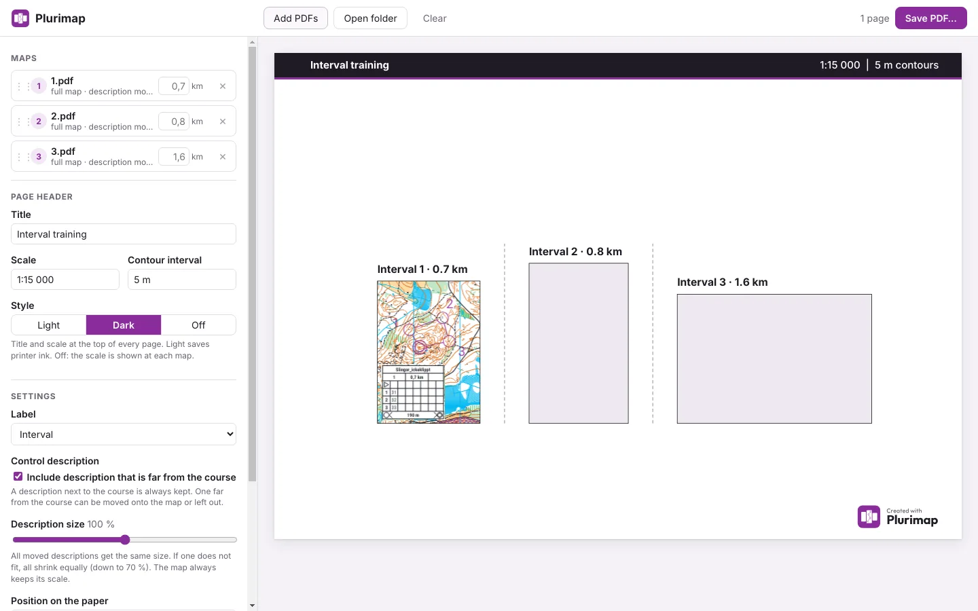Click '5 m contours' in page header
978x611 pixels.
point(907,65)
